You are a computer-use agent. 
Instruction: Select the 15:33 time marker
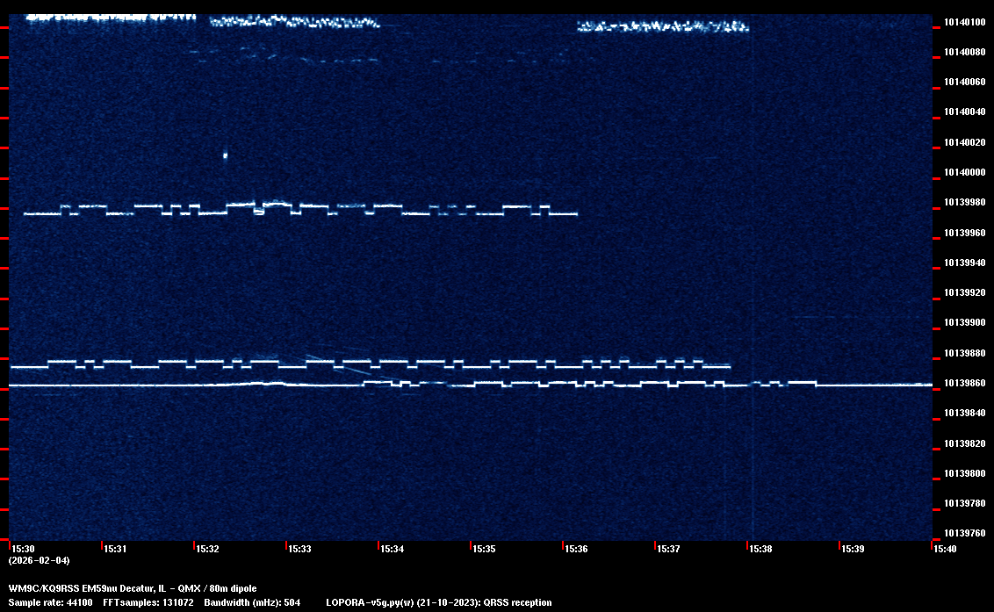[299, 549]
